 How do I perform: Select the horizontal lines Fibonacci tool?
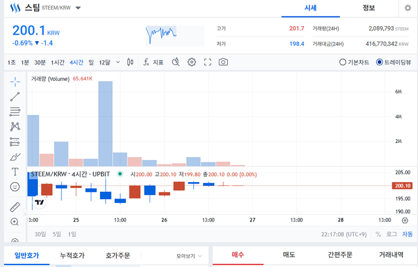coord(15,112)
